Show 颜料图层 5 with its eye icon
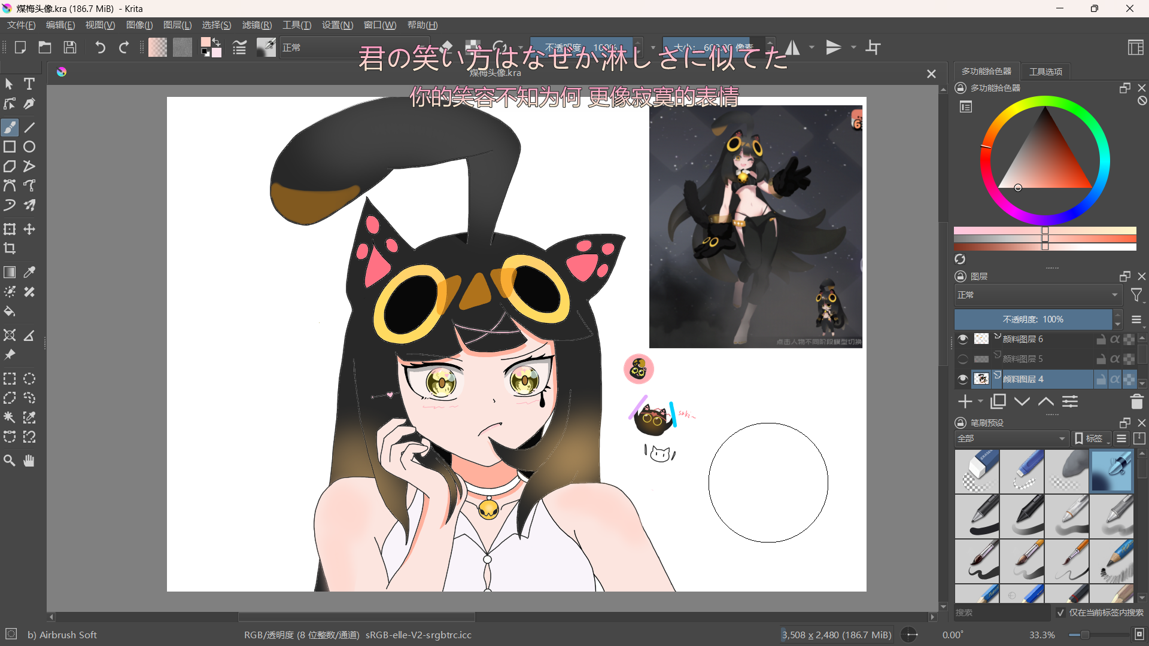Screen dimensions: 1149x646 [x=963, y=359]
